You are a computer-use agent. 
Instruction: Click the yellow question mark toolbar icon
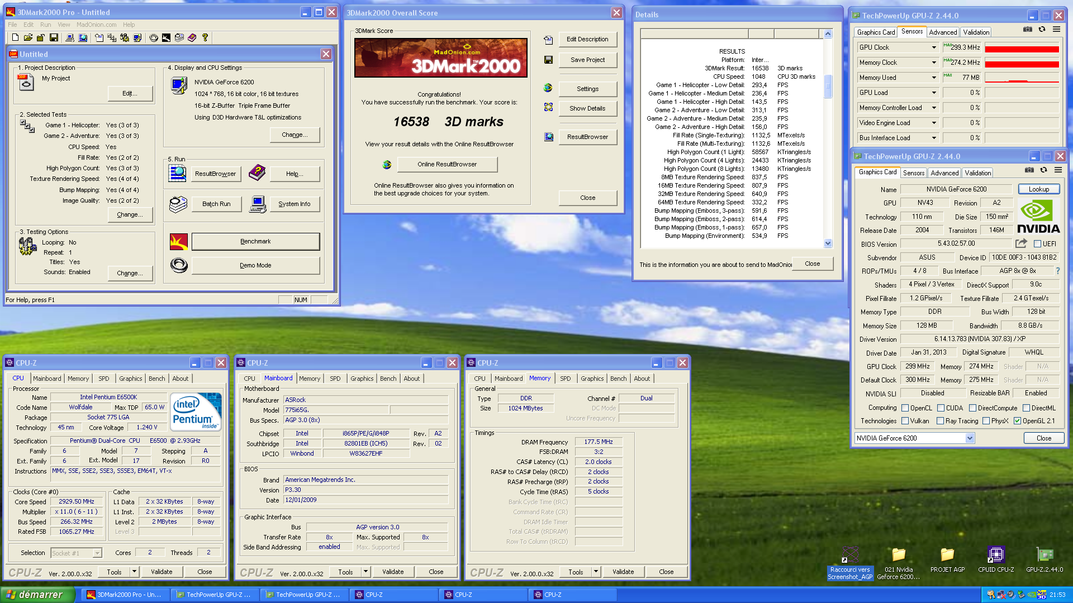coord(205,37)
